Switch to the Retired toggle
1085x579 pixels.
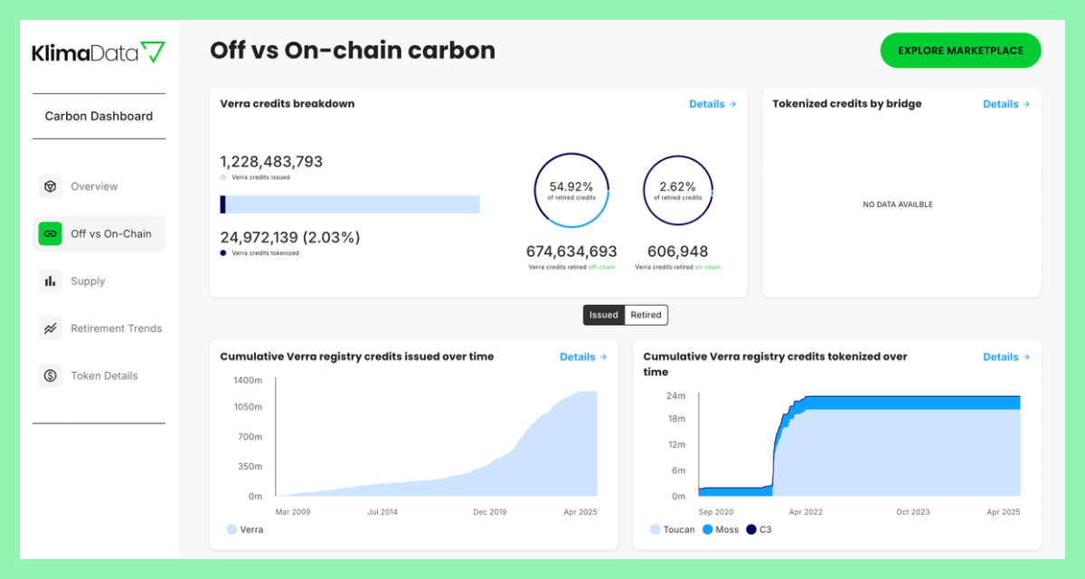pos(646,315)
